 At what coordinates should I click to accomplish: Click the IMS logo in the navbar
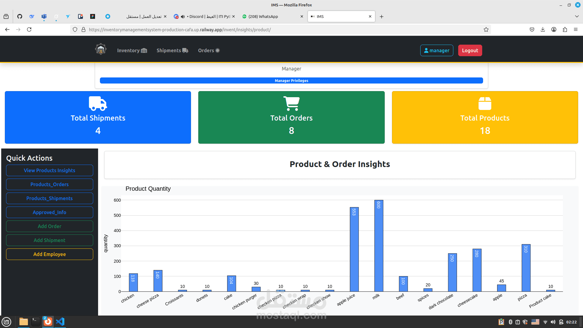(101, 49)
